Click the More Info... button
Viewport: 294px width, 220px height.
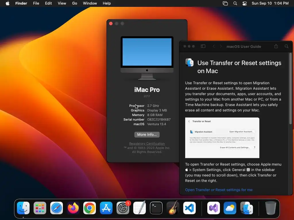click(x=147, y=135)
